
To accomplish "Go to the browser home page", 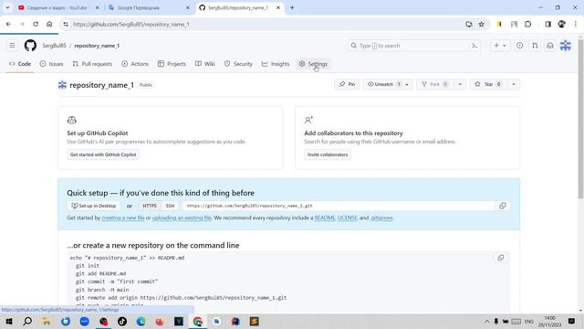I will 49,25.
